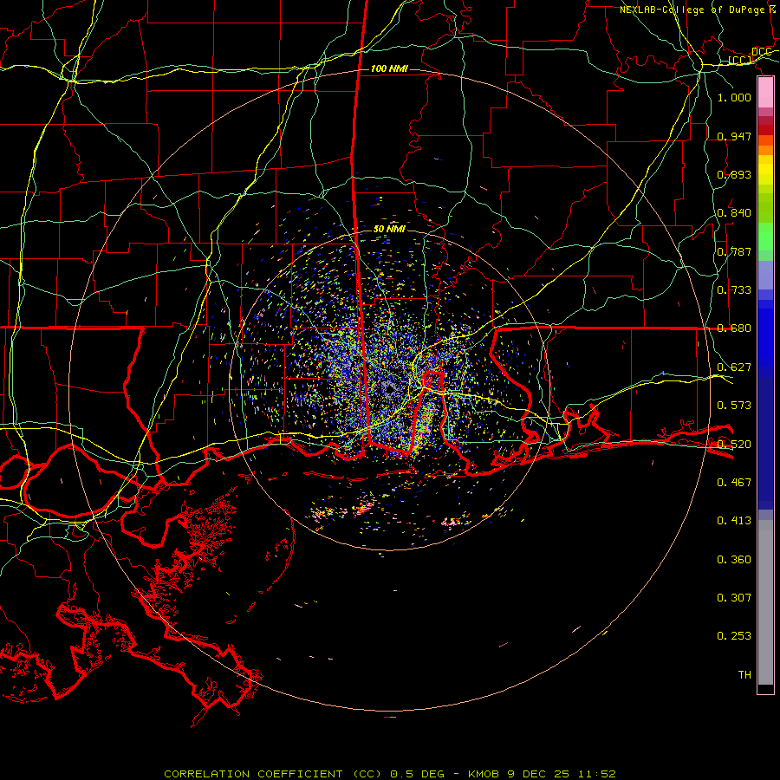Click the gray radar site center spot

click(x=389, y=389)
